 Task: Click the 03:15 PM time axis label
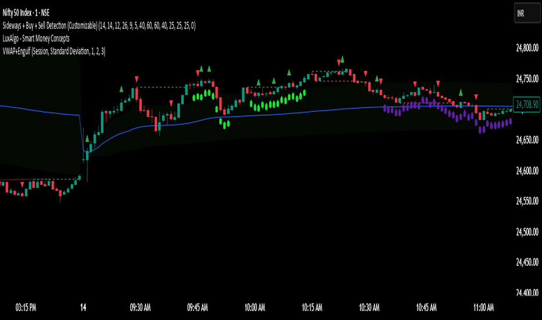[x=26, y=307]
